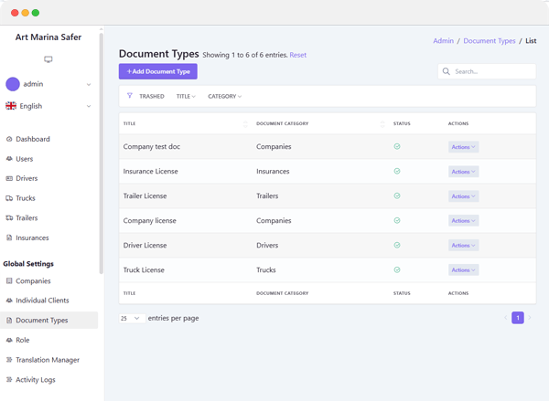Click the Translation Manager sidebar icon
549x401 pixels.
[x=9, y=360]
